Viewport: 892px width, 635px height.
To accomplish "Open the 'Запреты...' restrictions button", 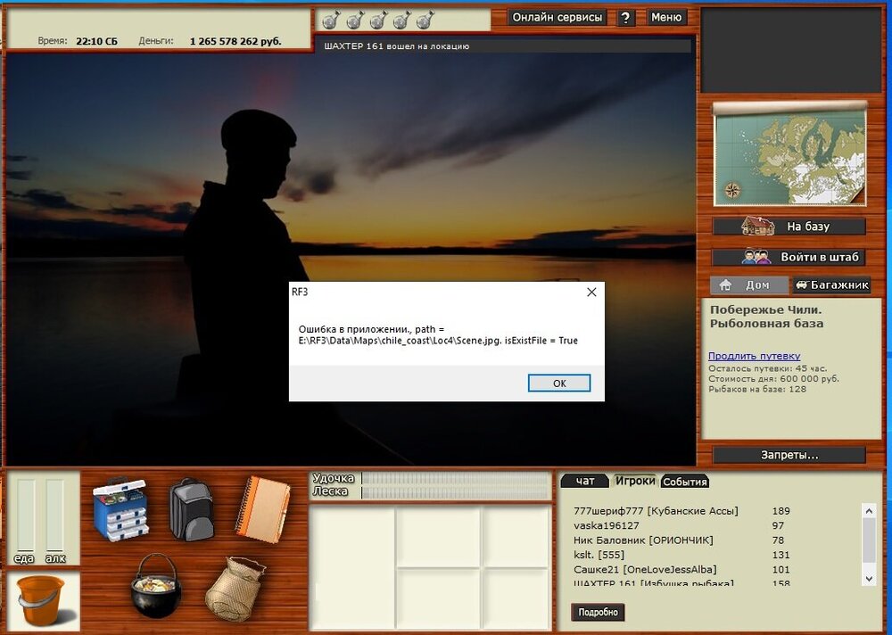I will [x=789, y=455].
